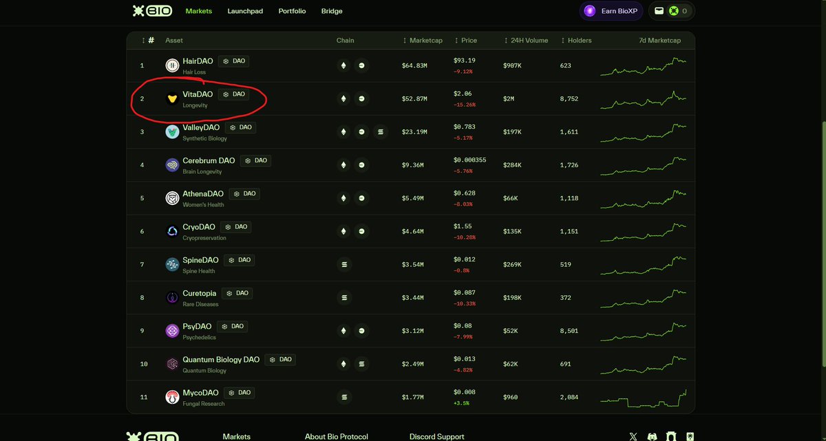Open the Markets tab
This screenshot has width=826, height=441.
click(199, 11)
